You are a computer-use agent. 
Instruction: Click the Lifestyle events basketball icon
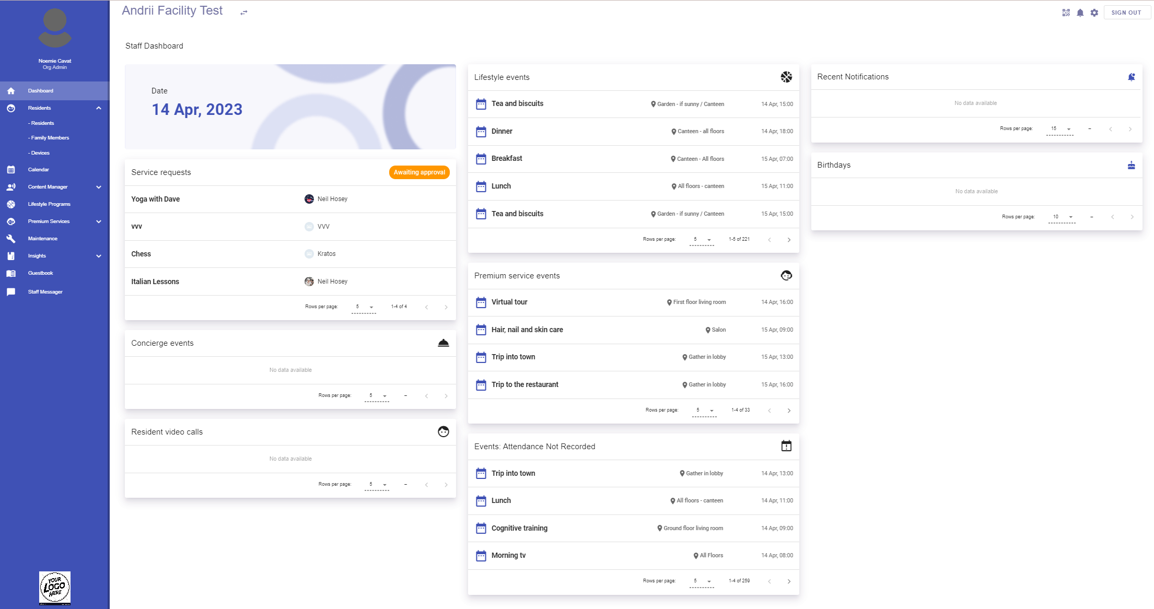[x=786, y=77]
